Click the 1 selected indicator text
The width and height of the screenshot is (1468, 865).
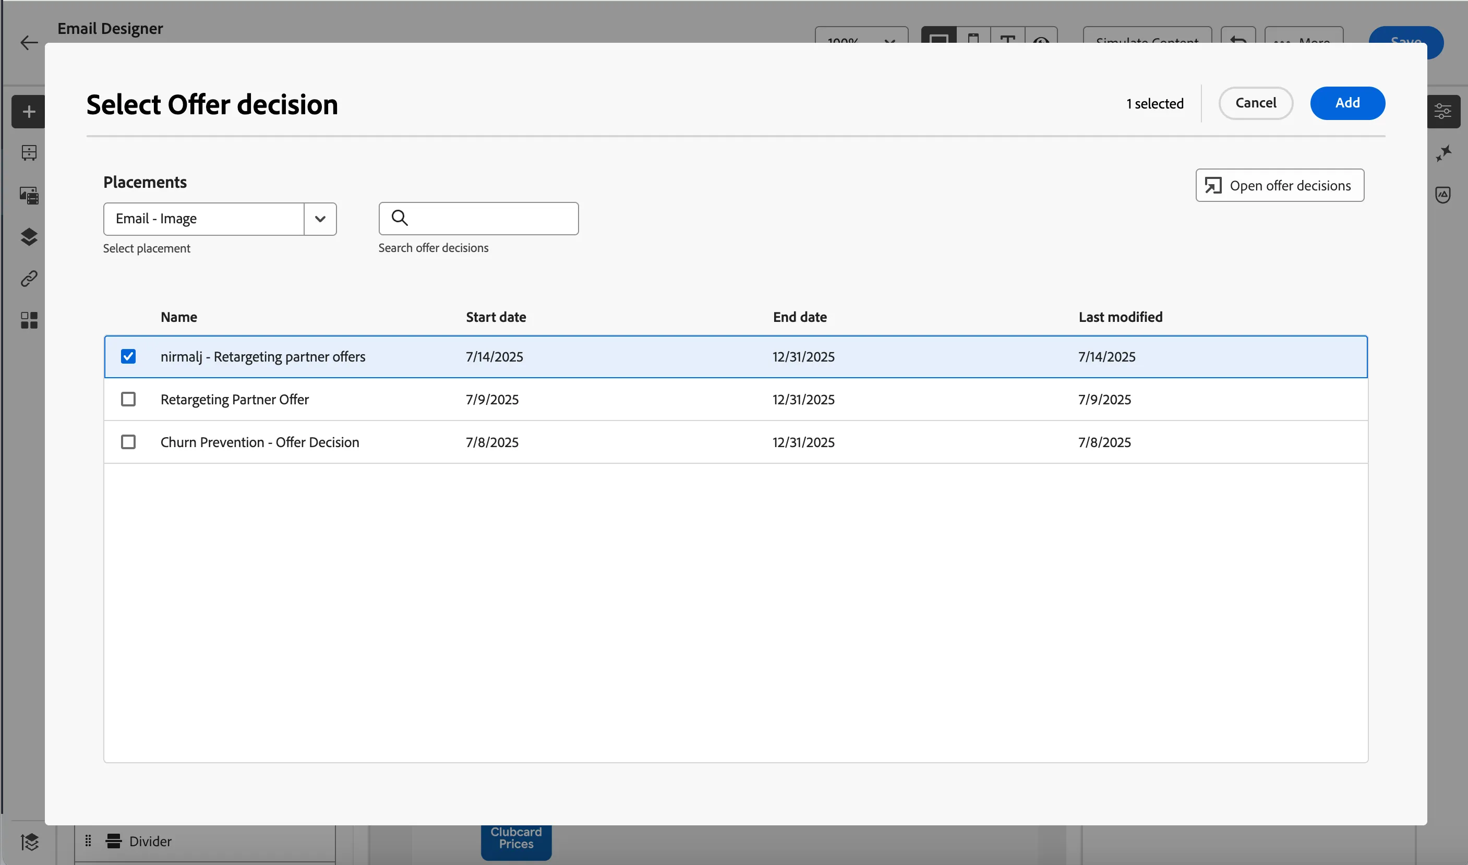click(1154, 104)
